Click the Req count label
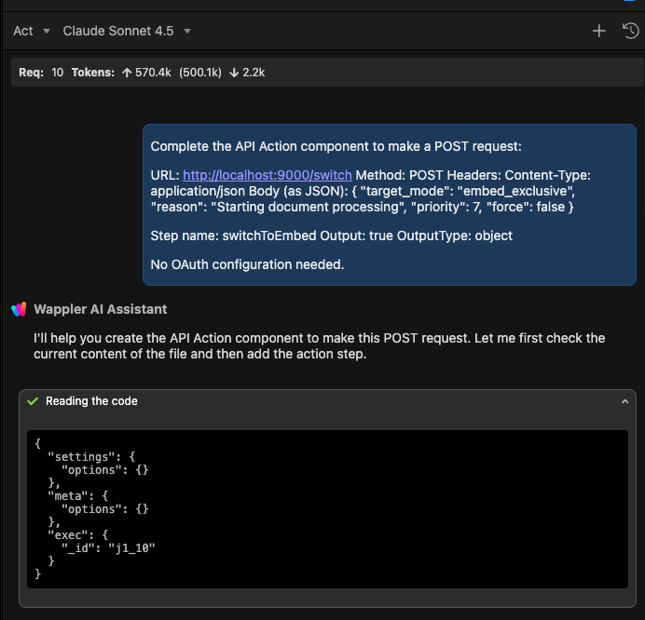 (32, 72)
